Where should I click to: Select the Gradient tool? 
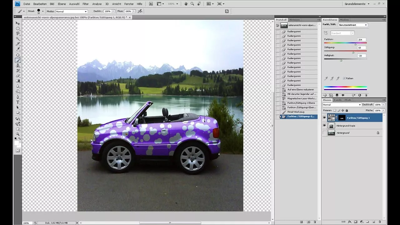(18, 81)
